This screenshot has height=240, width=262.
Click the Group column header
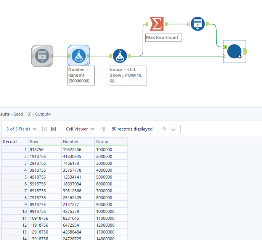(x=111, y=142)
